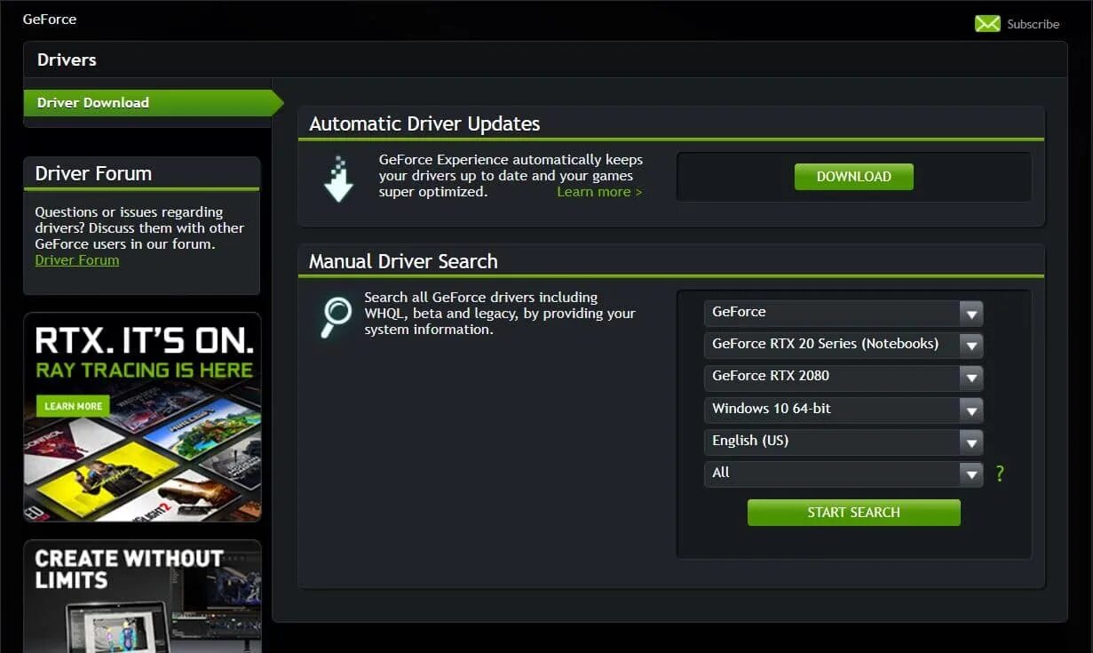Open the GeForce product type dropdown
Image resolution: width=1093 pixels, height=653 pixels.
pyautogui.click(x=971, y=313)
